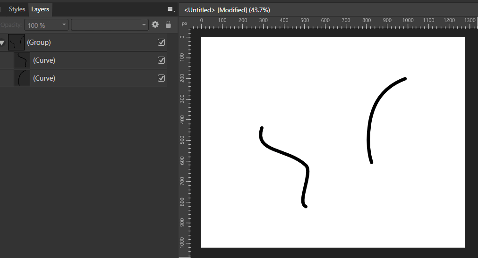Click the layer blend options gear icon
The height and width of the screenshot is (258, 478).
(x=155, y=25)
